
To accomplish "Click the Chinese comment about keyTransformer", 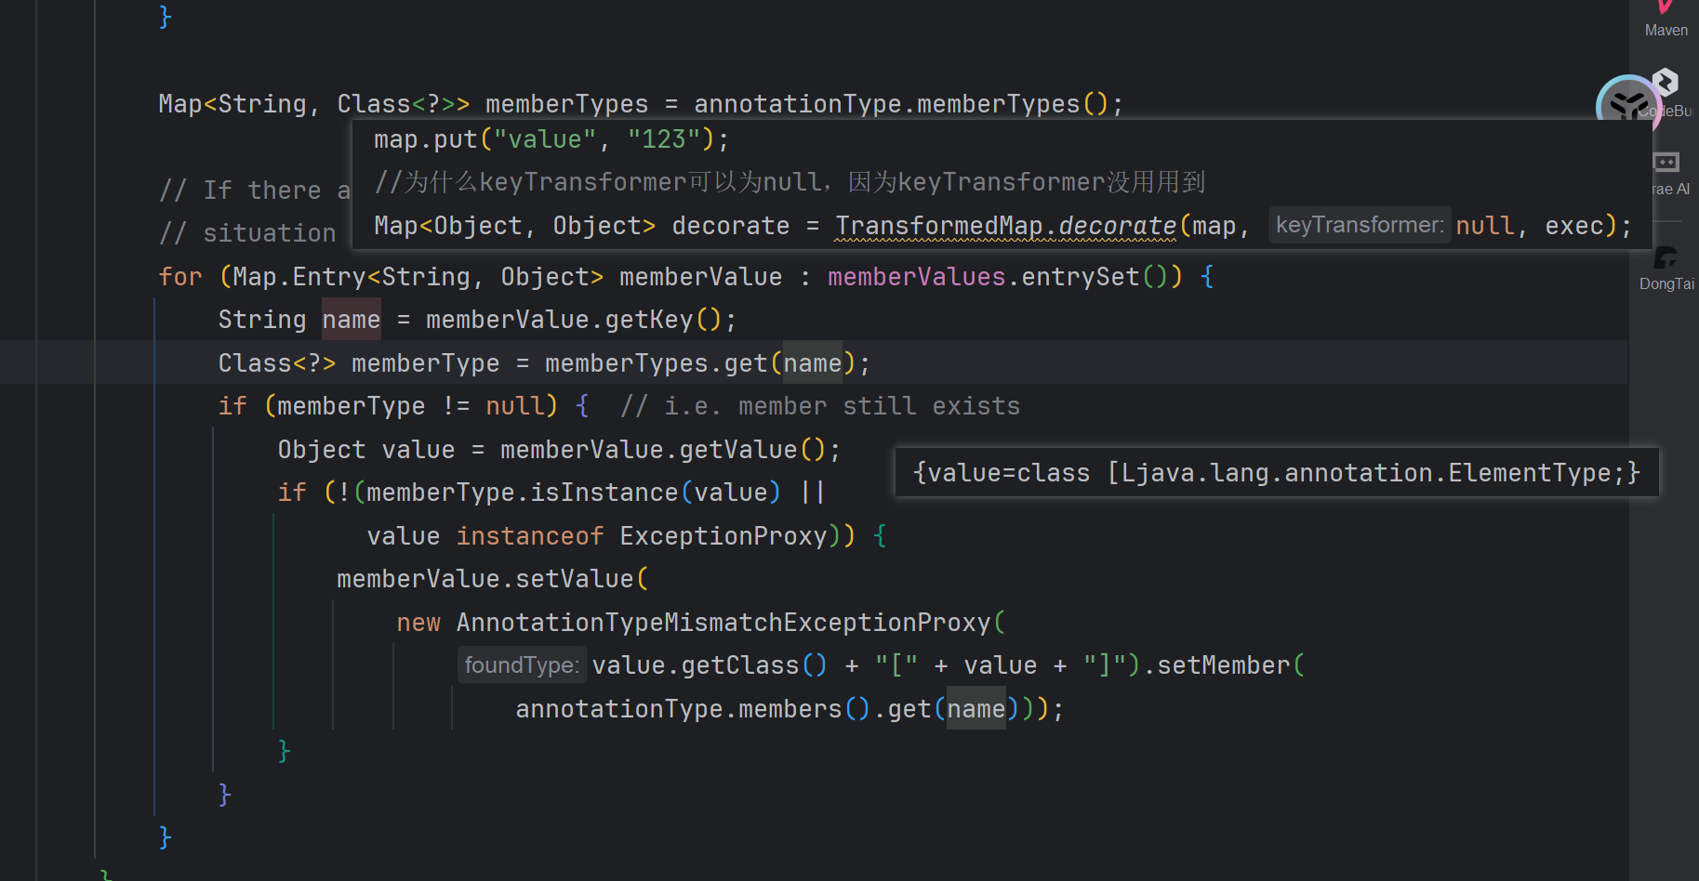I will point(789,182).
